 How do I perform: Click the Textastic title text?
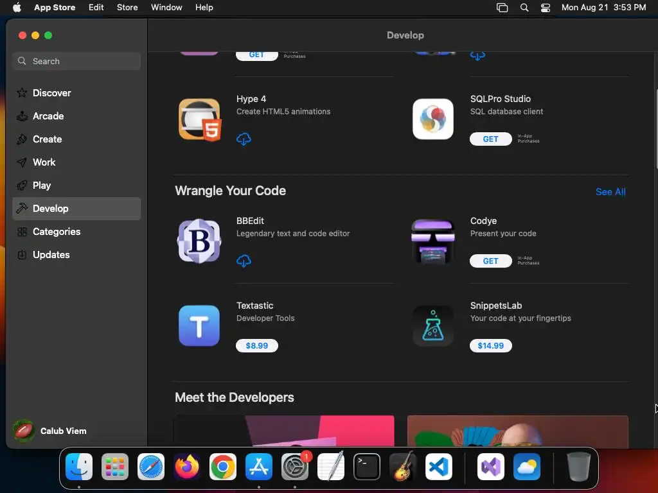tap(254, 306)
